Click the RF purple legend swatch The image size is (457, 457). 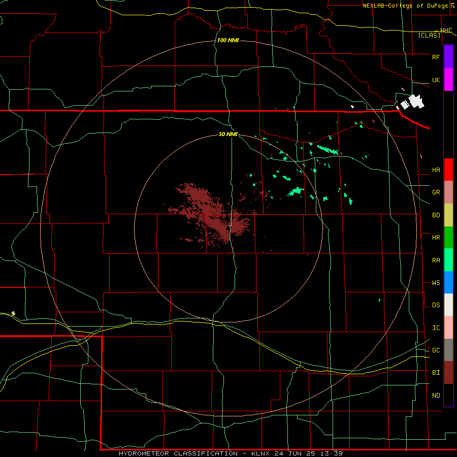[x=448, y=57]
